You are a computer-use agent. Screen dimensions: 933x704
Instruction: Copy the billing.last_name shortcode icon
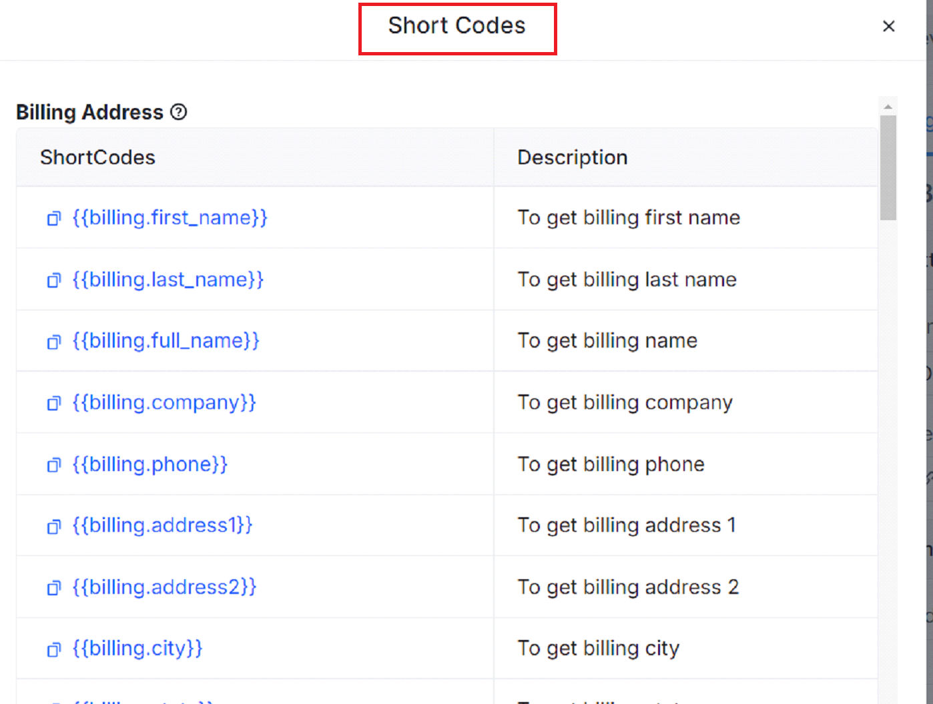(54, 280)
